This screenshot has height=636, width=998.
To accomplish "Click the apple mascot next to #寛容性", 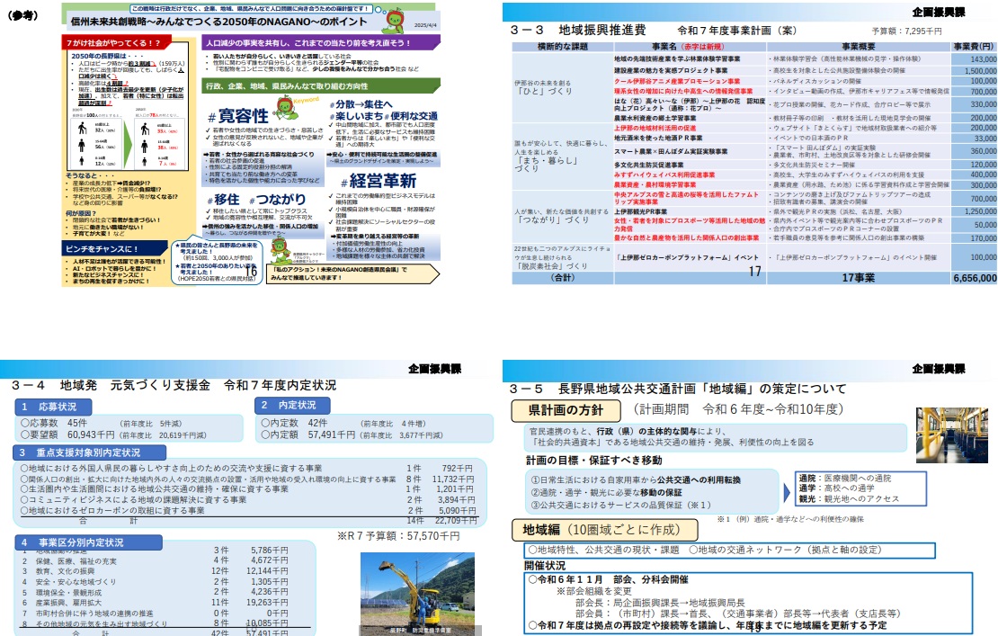I will point(286,108).
